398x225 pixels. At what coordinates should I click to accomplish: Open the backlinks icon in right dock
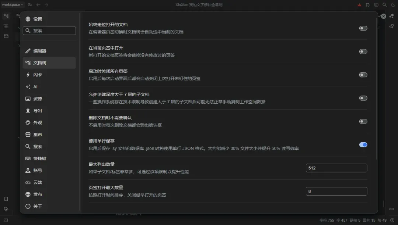(x=392, y=209)
